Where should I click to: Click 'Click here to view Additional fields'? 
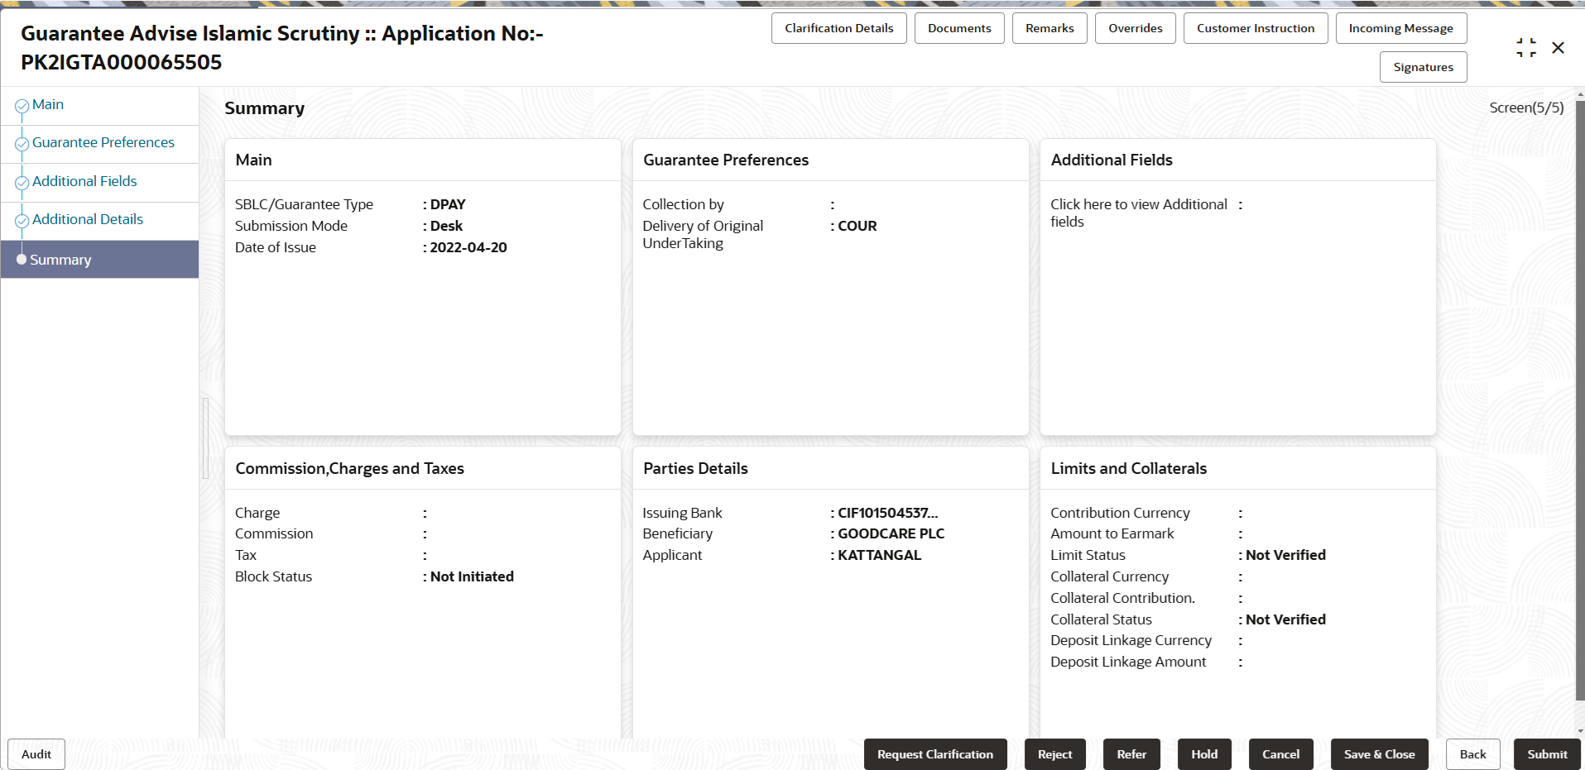pyautogui.click(x=1139, y=213)
